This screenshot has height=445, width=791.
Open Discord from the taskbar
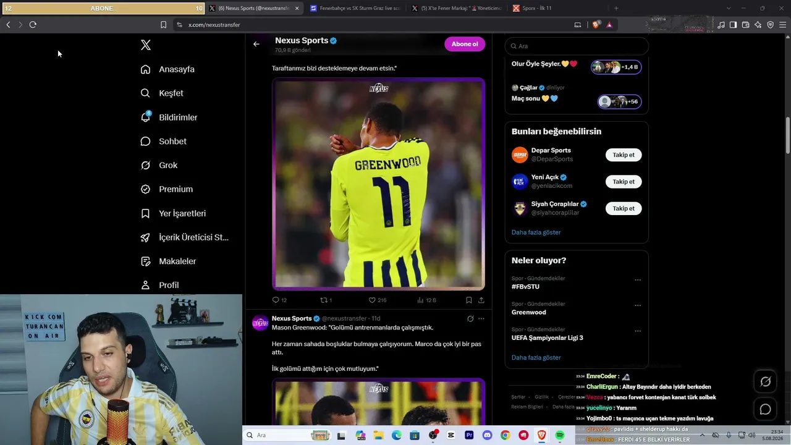click(x=487, y=436)
